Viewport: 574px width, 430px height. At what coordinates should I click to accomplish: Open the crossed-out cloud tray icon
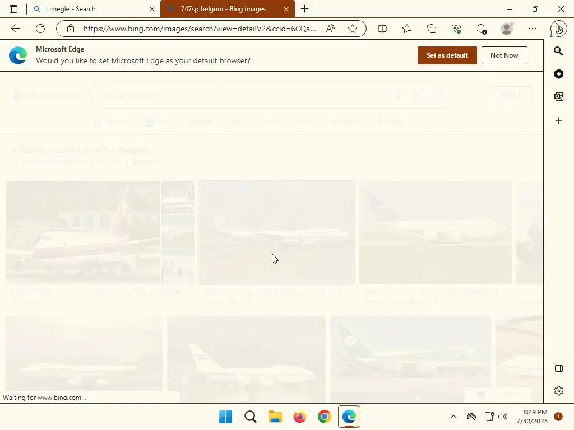(471, 417)
